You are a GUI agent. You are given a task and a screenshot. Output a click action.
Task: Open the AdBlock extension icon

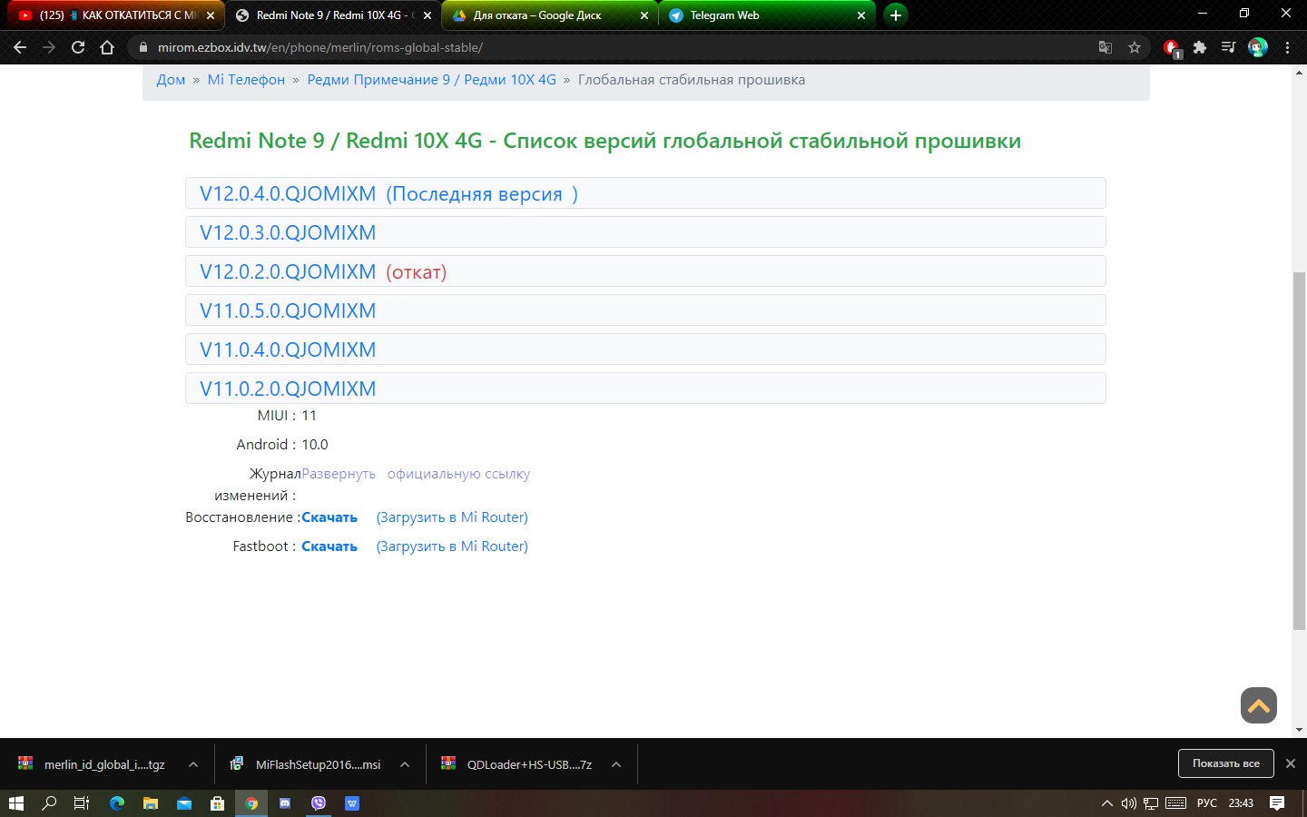pyautogui.click(x=1172, y=47)
